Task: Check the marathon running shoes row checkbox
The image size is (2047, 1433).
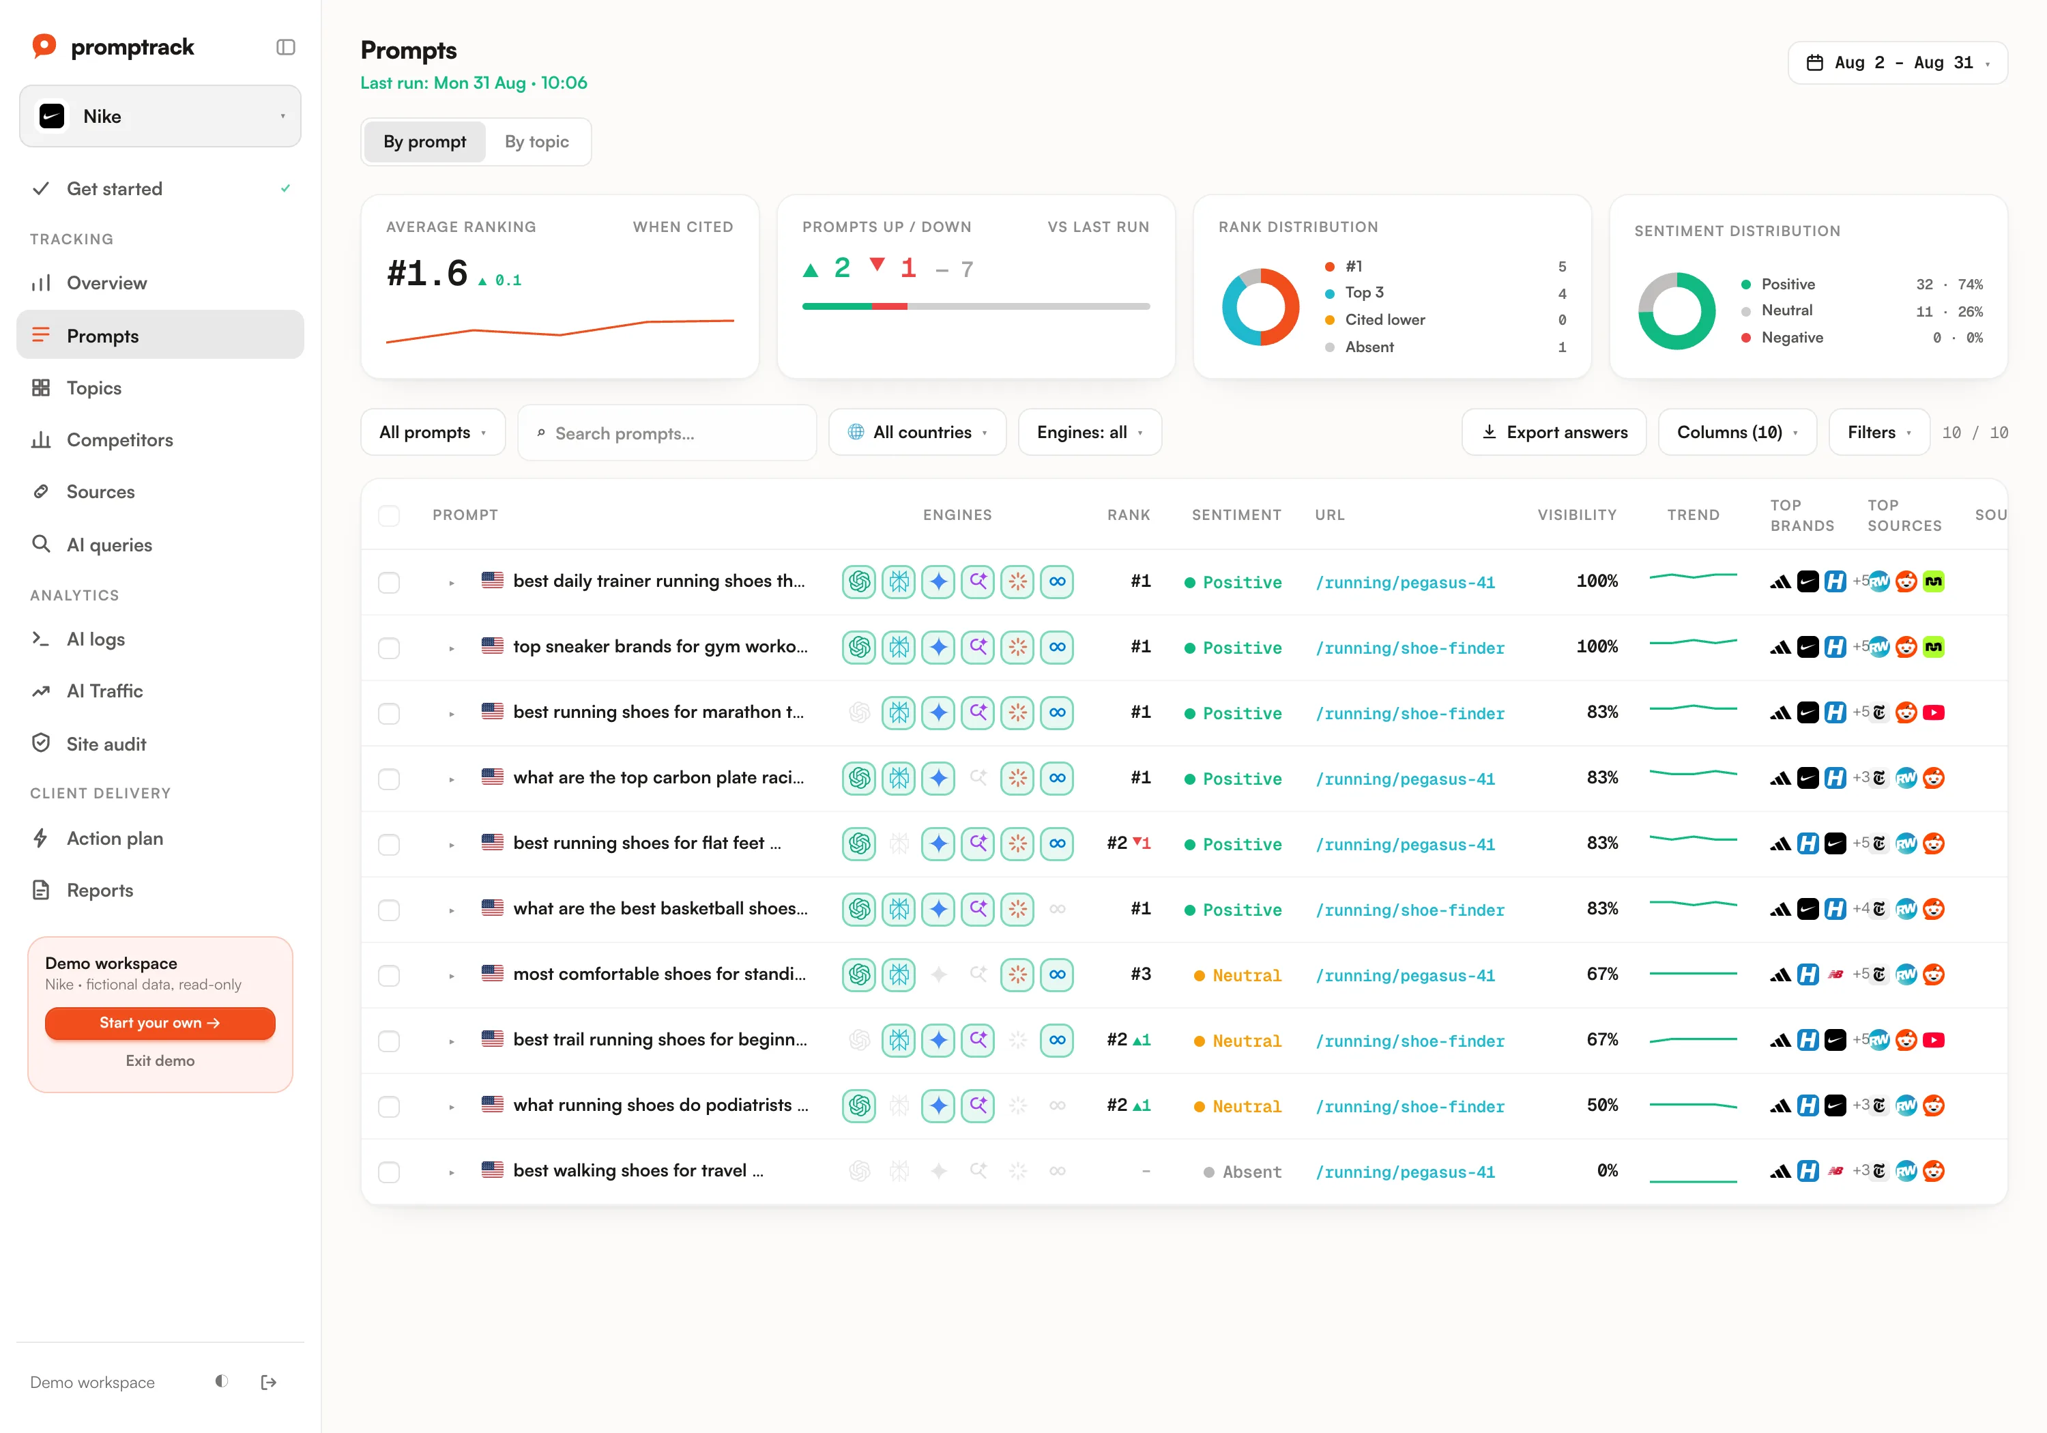Action: pos(389,713)
